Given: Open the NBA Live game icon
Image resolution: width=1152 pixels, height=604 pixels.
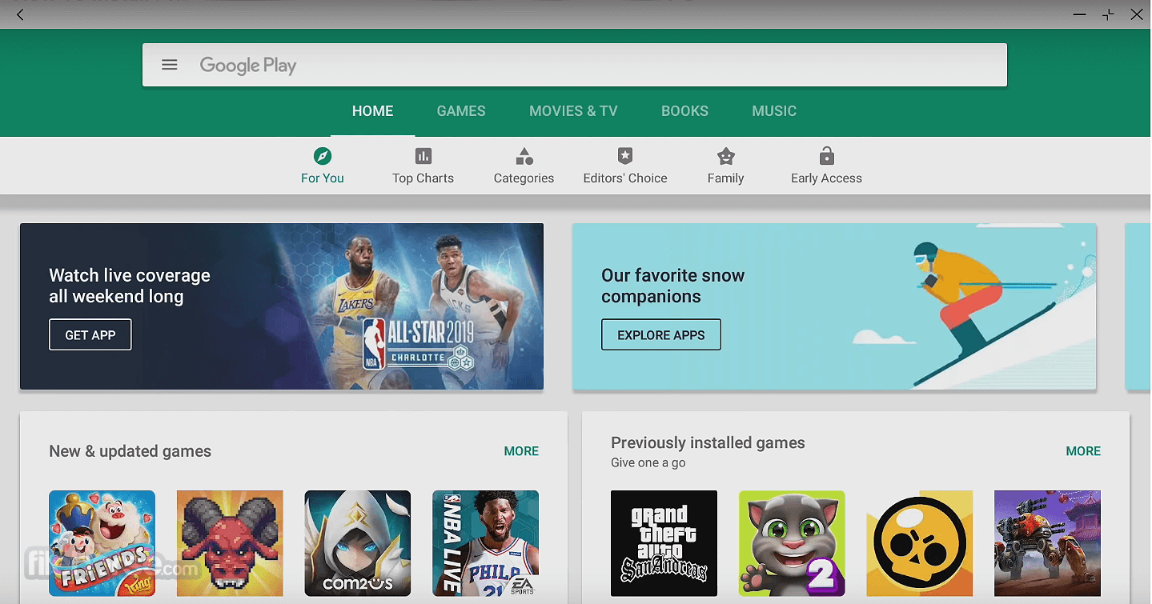Looking at the screenshot, I should [x=486, y=543].
